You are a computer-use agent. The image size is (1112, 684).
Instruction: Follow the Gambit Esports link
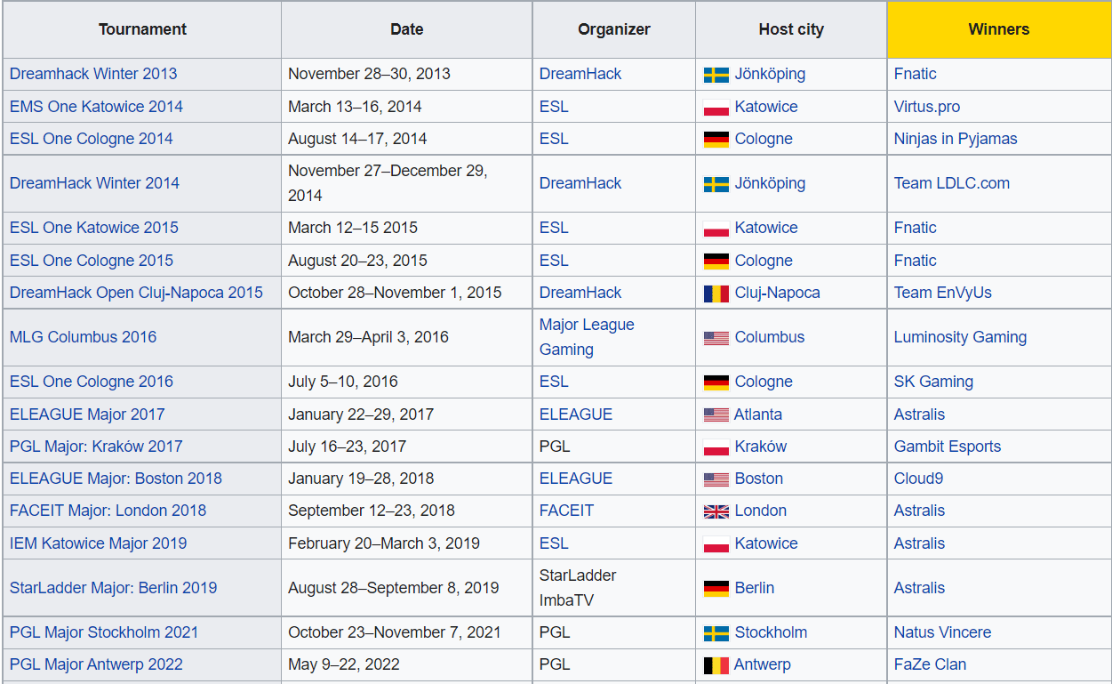point(948,447)
